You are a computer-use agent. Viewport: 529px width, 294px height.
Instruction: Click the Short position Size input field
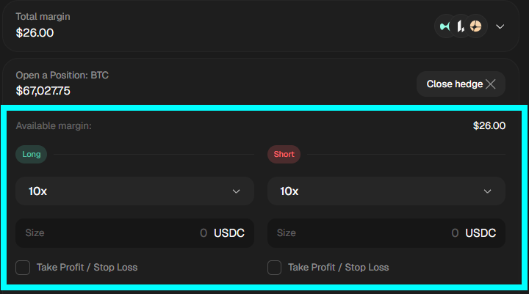(x=361, y=233)
